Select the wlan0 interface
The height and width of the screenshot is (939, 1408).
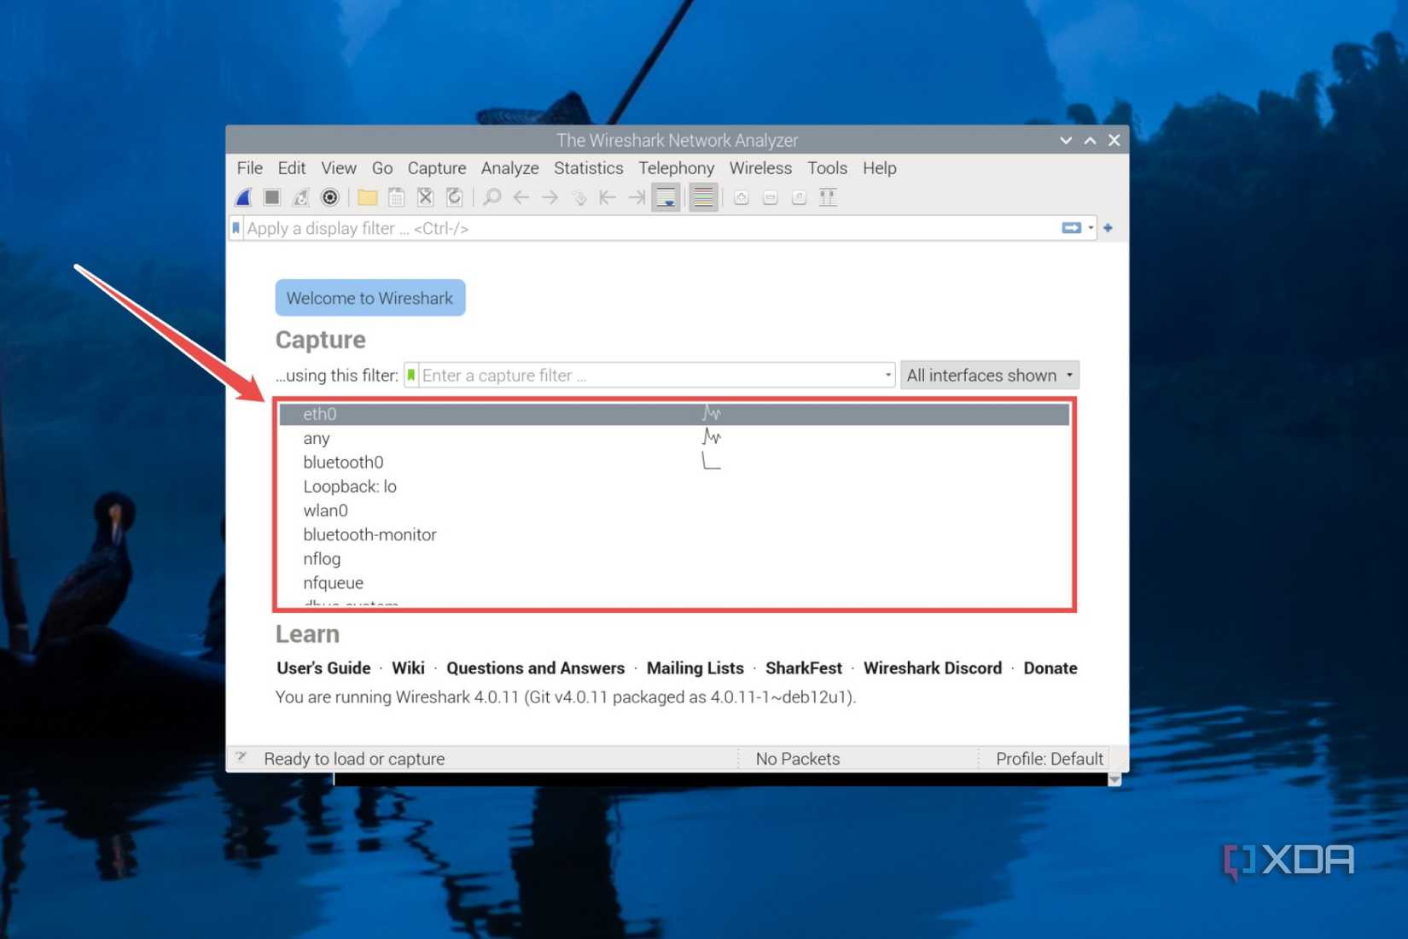674,510
